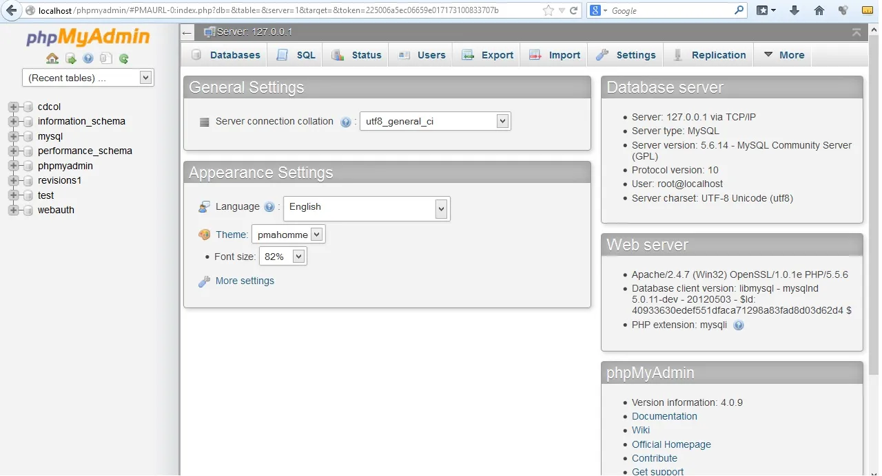Click the Contribute link
Screen dimensions: 882x476
[655, 459]
